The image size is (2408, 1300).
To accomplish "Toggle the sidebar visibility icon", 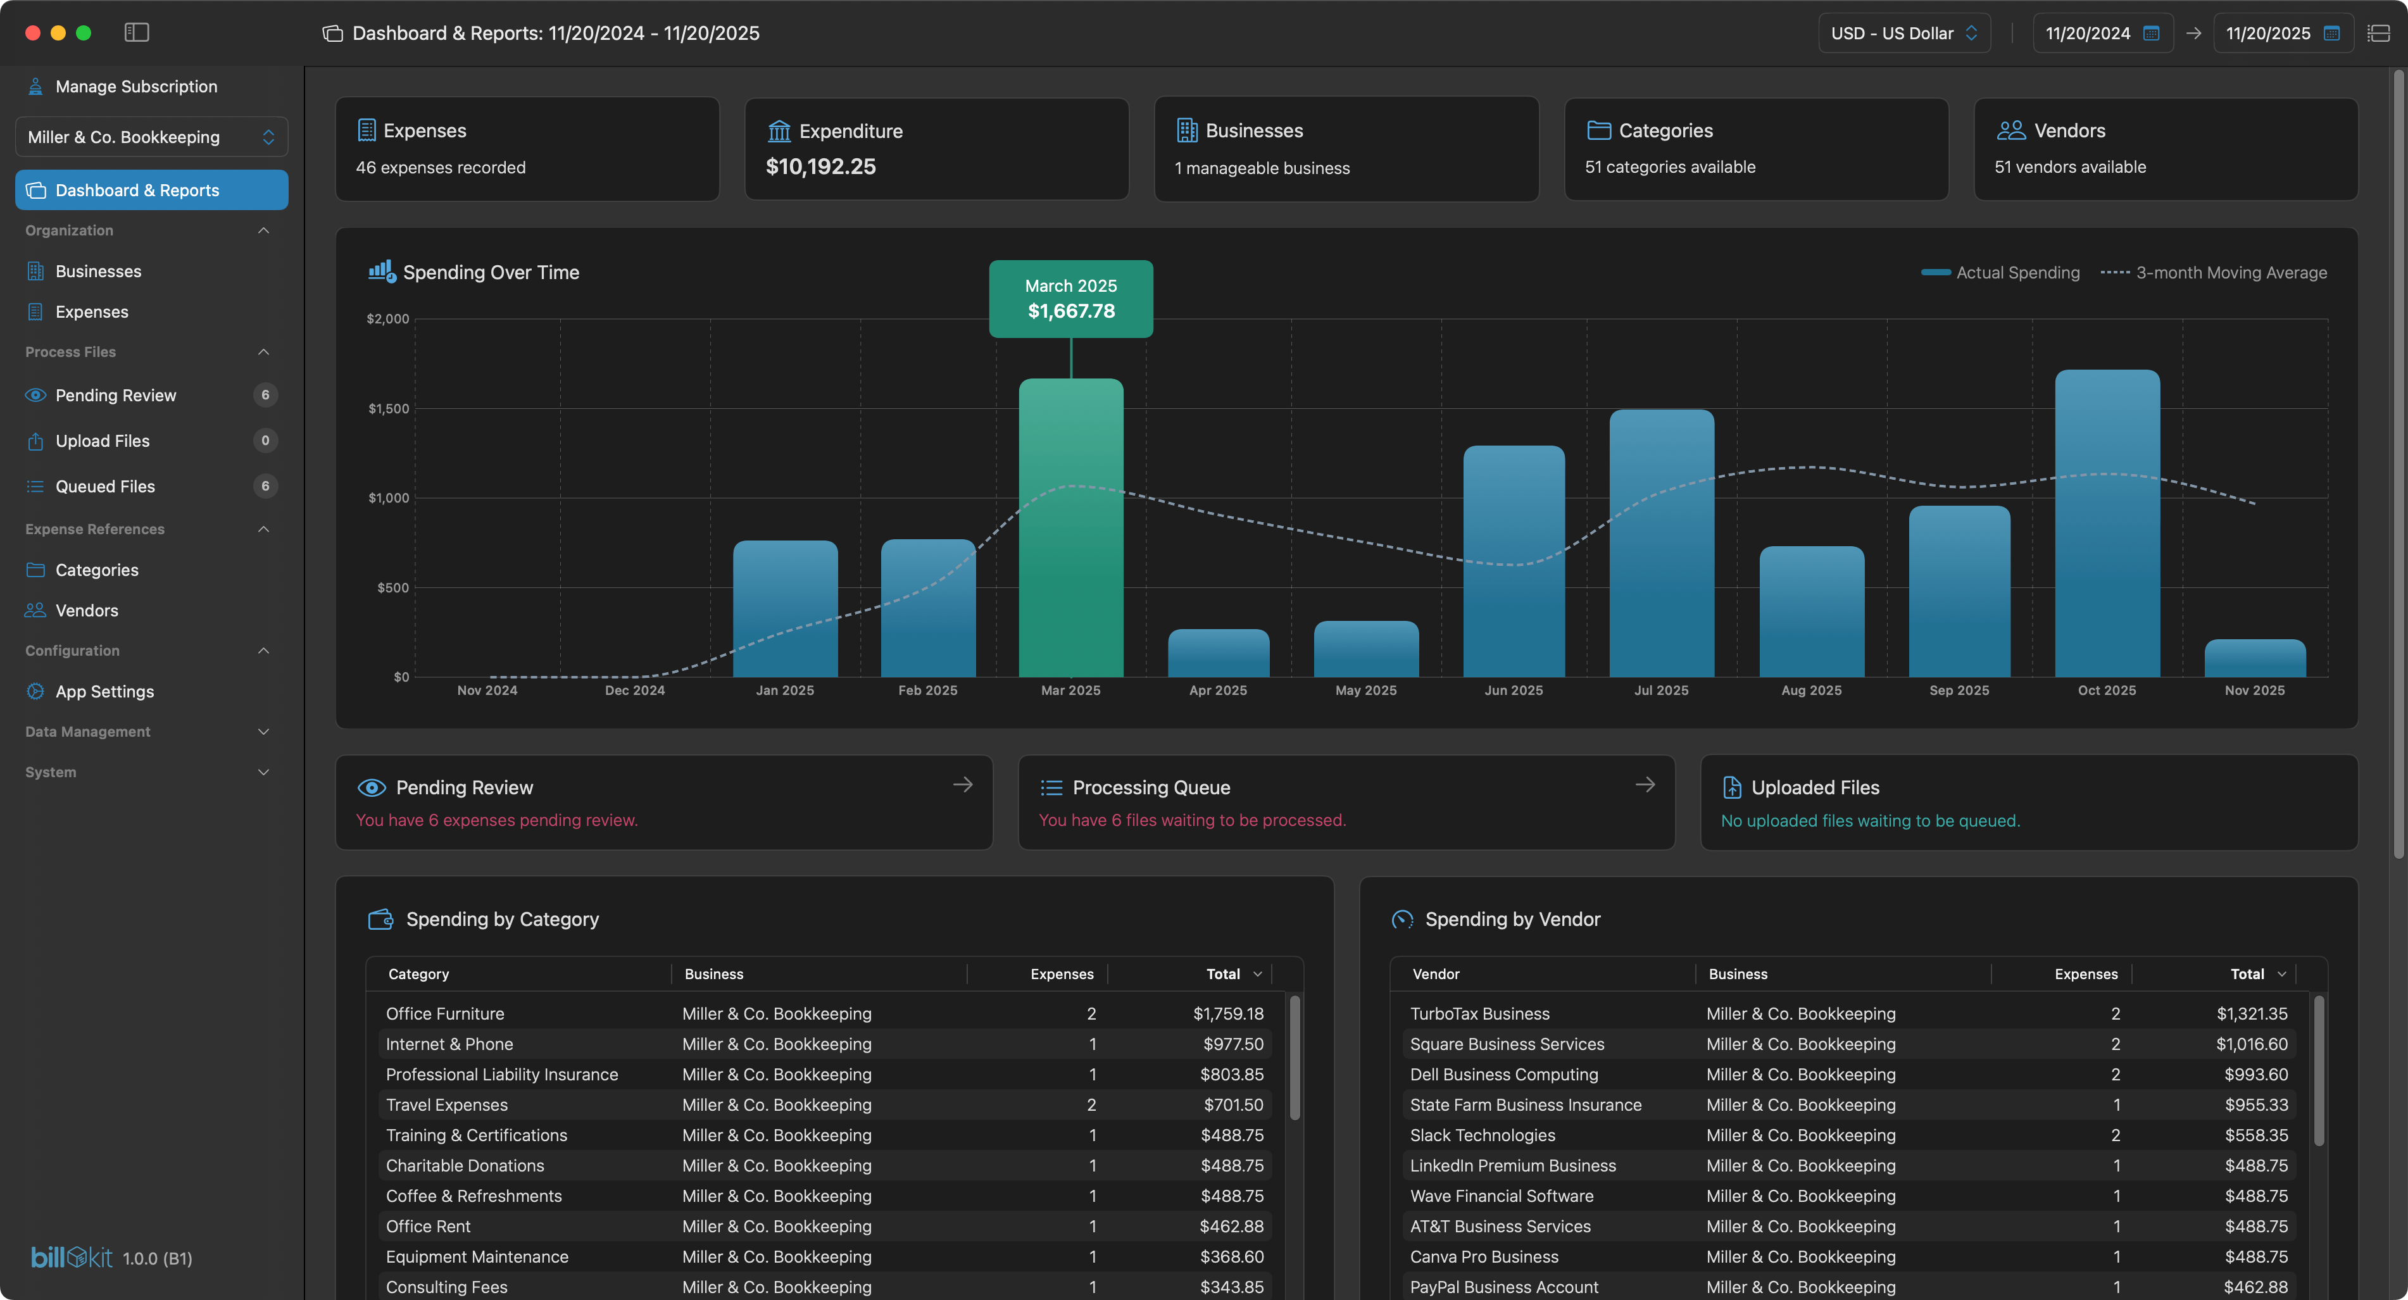I will (x=137, y=32).
